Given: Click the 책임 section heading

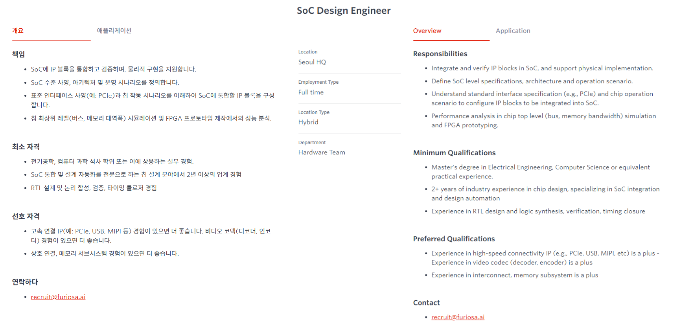Looking at the screenshot, I should point(18,54).
